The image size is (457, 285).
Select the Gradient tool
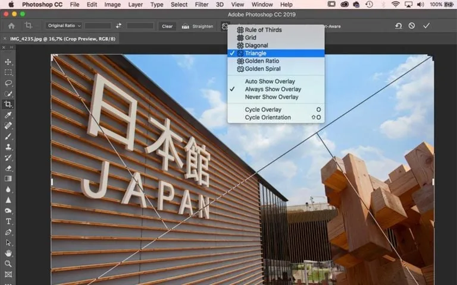[x=8, y=179]
